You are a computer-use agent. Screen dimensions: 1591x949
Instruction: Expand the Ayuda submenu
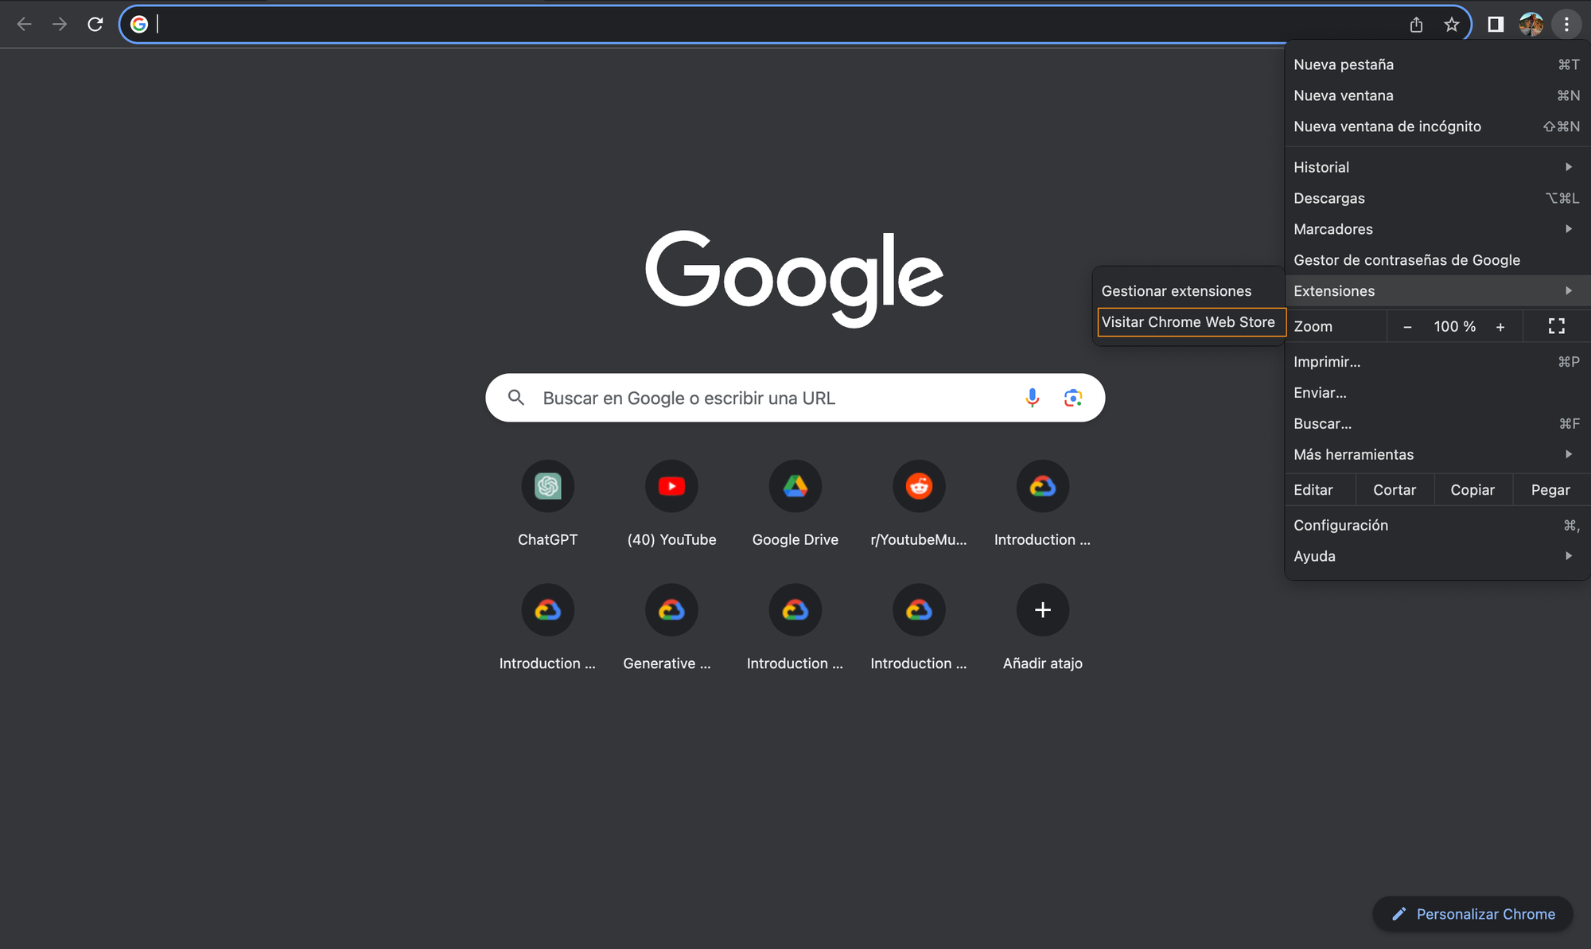1437,556
